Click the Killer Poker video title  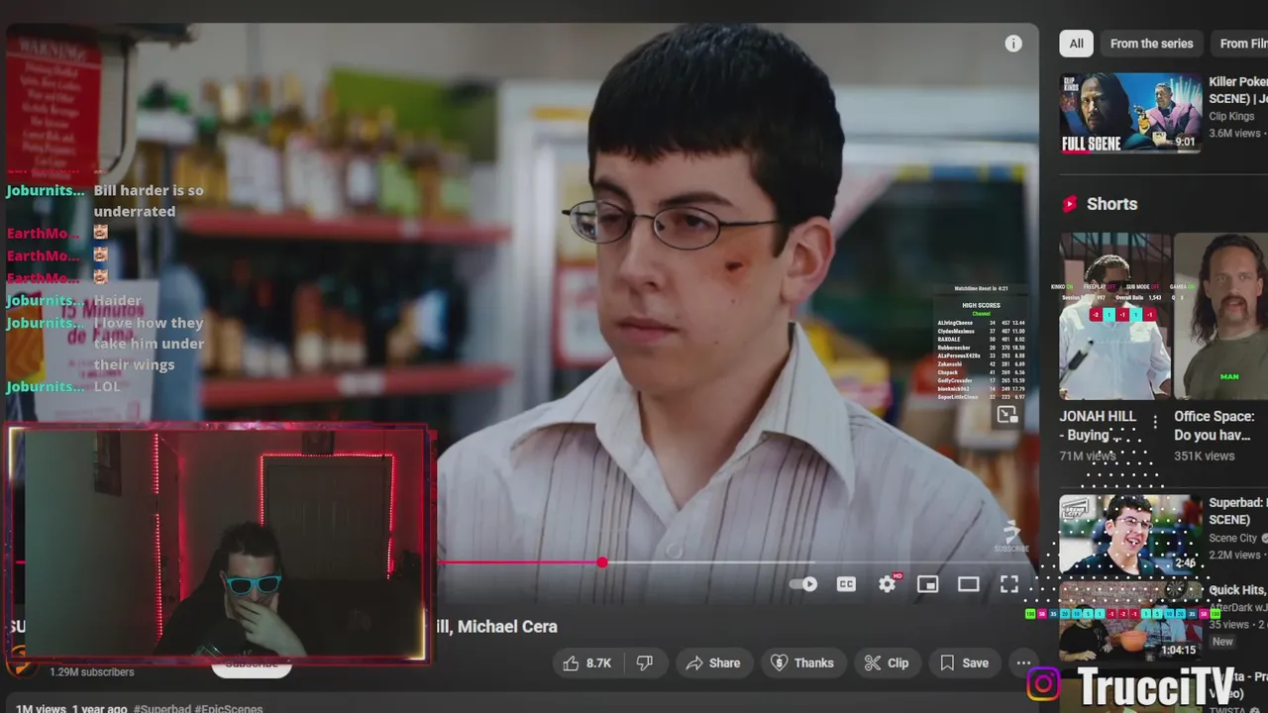(1238, 90)
